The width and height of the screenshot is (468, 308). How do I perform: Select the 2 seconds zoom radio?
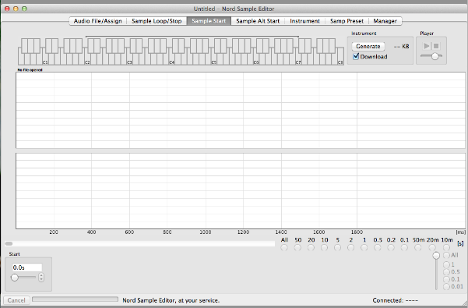click(351, 248)
